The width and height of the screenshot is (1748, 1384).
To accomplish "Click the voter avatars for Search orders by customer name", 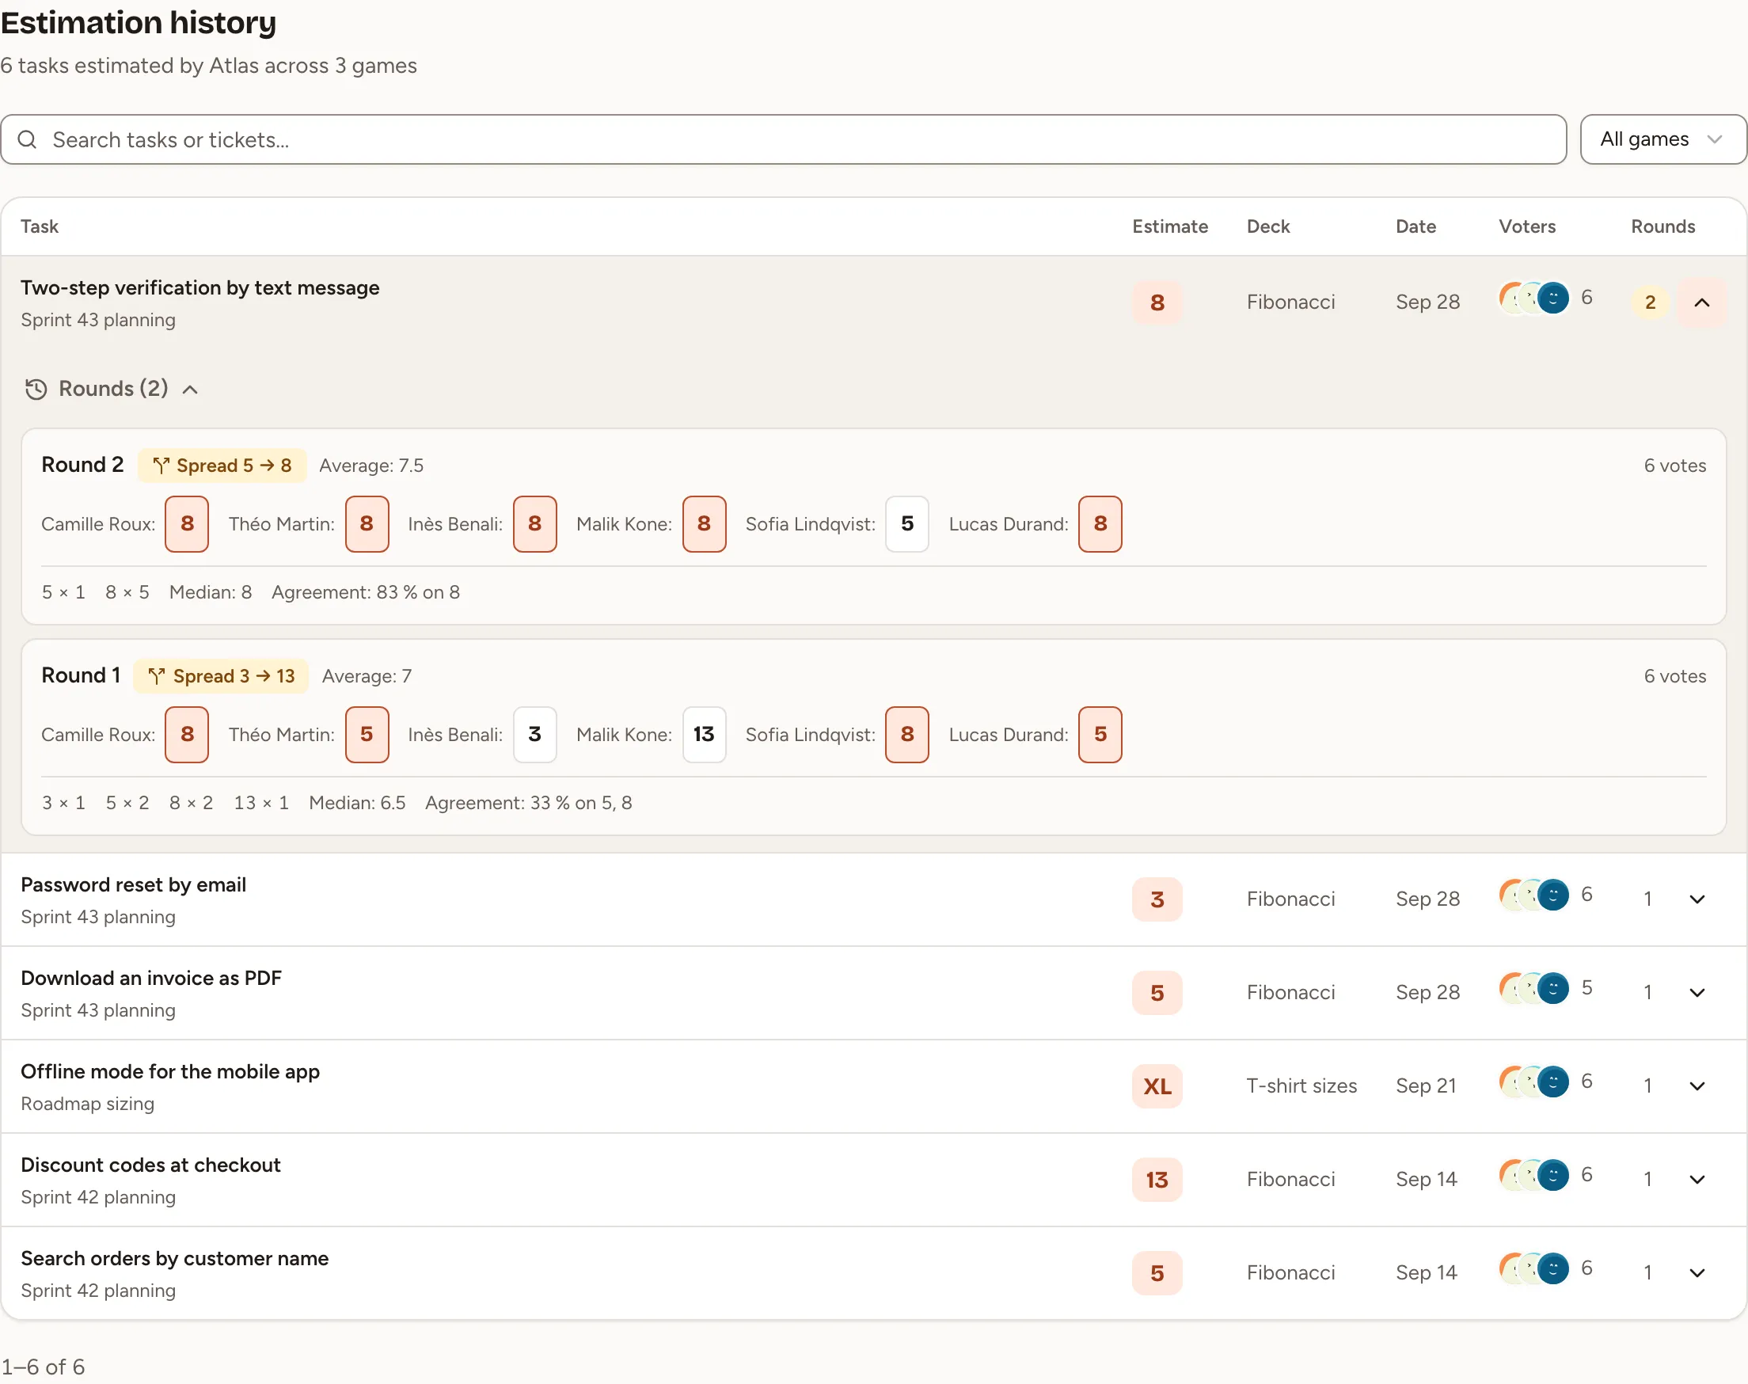I will pos(1534,1269).
